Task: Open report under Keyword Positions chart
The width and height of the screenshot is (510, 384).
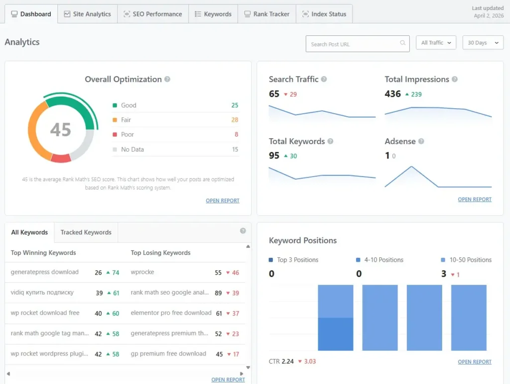Action: click(x=474, y=362)
